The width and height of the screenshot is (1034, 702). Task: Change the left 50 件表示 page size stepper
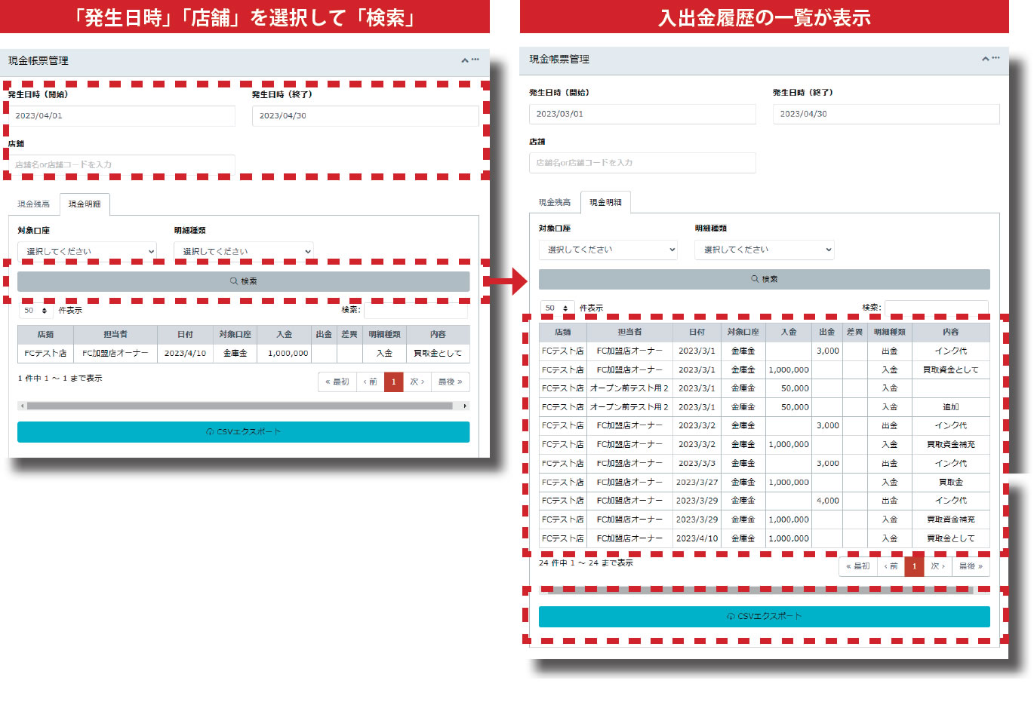pyautogui.click(x=35, y=311)
